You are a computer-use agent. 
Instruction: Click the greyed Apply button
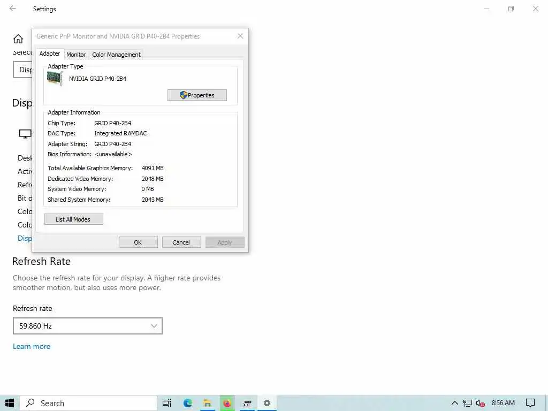coord(225,242)
